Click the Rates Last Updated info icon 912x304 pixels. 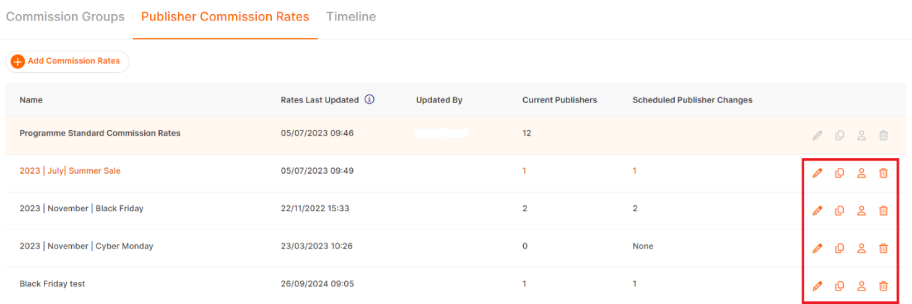pos(370,99)
